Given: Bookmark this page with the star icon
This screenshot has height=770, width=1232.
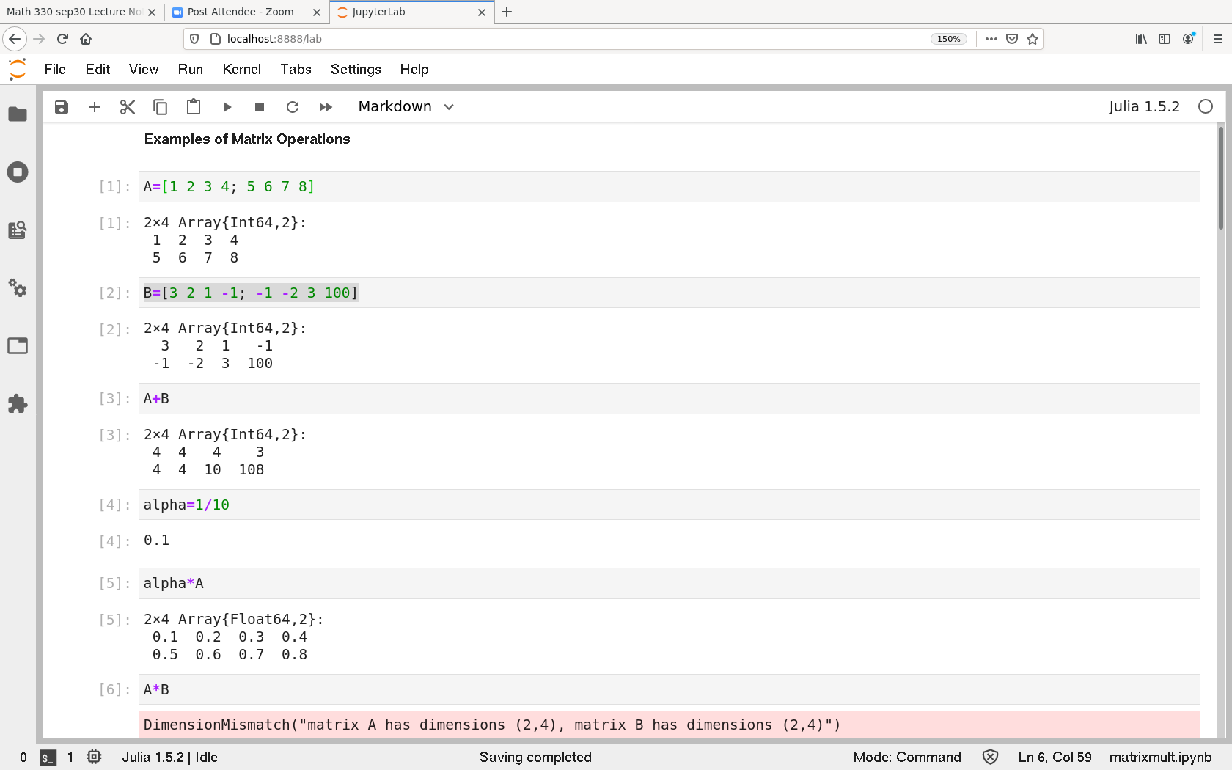Looking at the screenshot, I should tap(1033, 39).
